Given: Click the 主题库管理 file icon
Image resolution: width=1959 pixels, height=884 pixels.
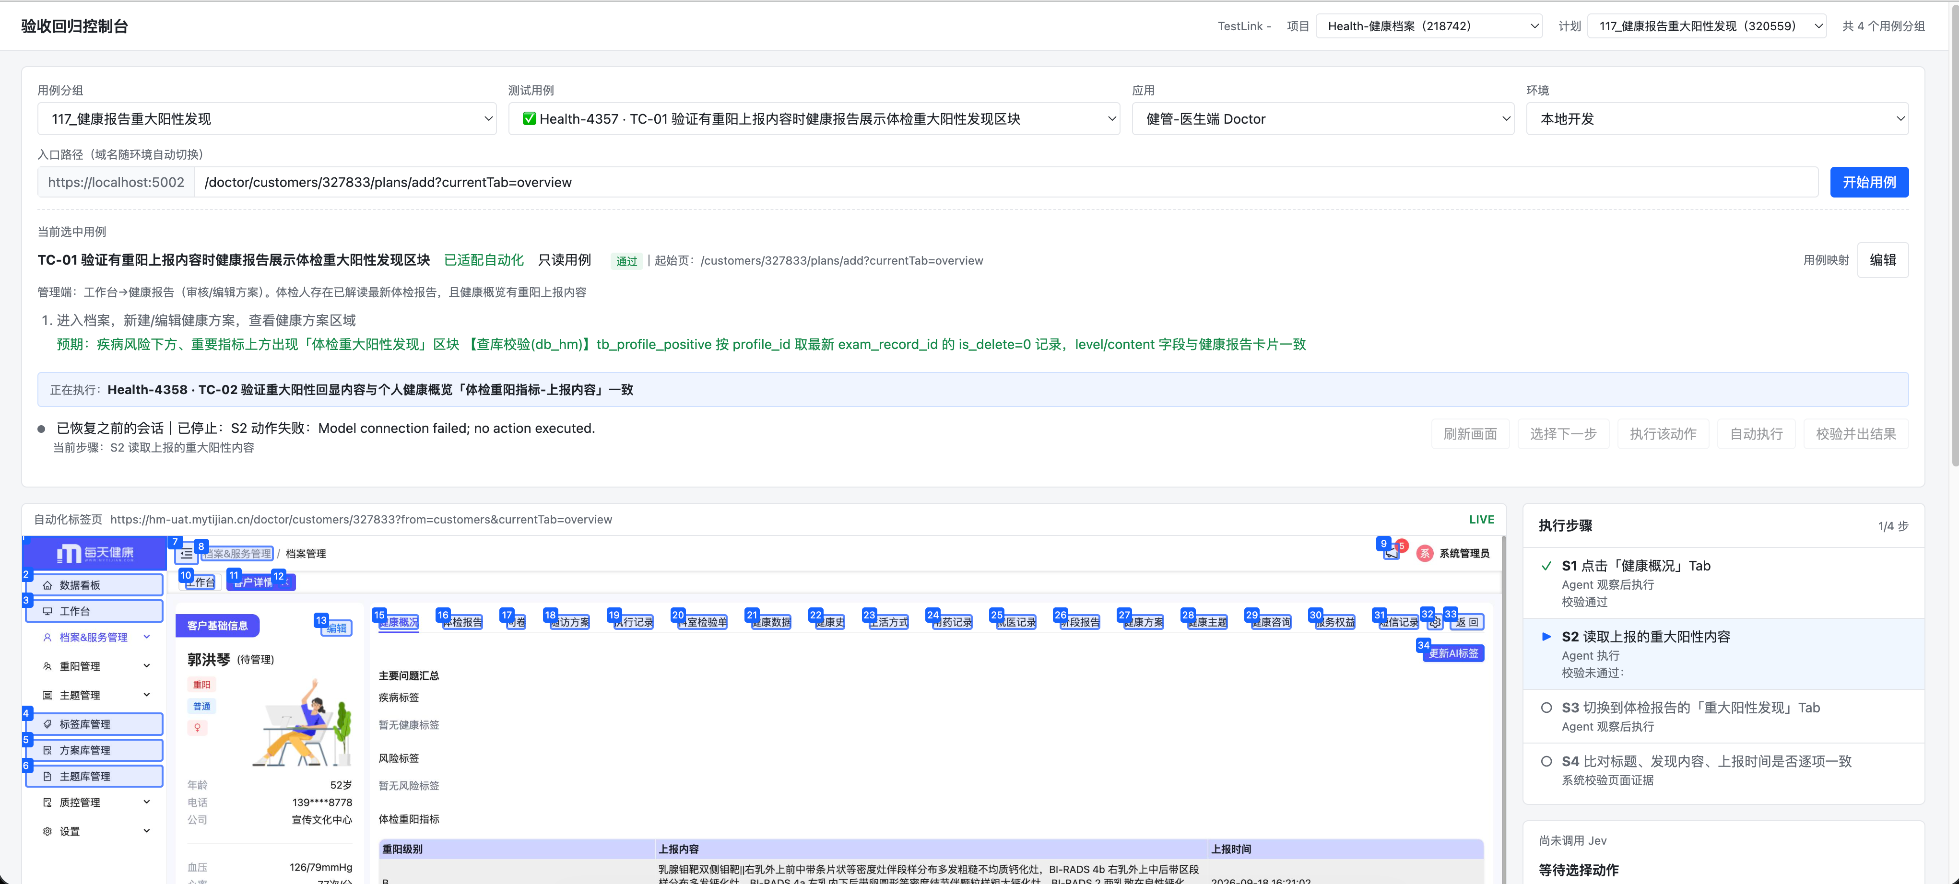Looking at the screenshot, I should [47, 777].
